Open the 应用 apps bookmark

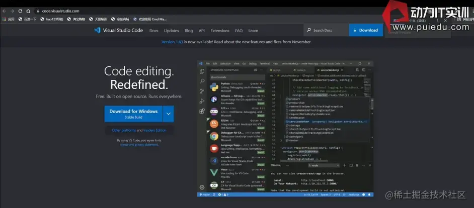[9, 19]
